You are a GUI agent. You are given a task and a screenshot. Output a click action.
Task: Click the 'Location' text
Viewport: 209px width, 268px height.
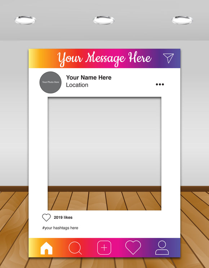coord(77,85)
